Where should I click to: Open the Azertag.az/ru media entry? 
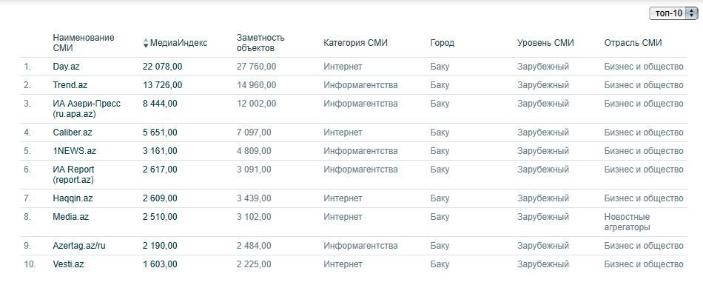point(79,246)
